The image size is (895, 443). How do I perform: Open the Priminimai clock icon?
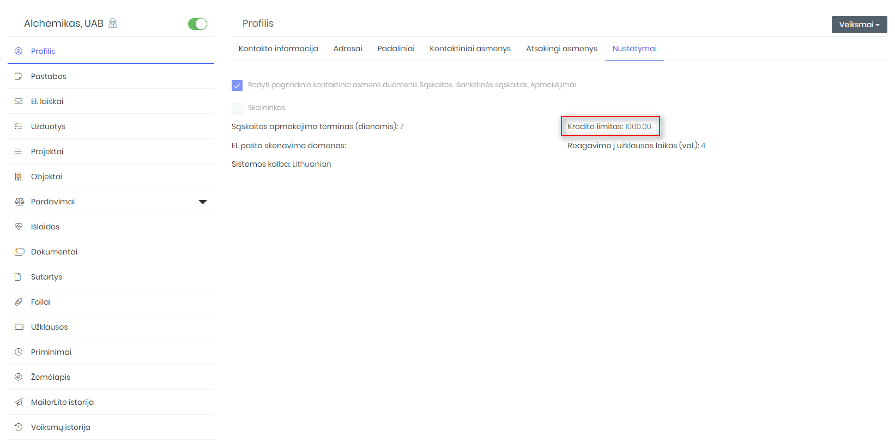(19, 352)
